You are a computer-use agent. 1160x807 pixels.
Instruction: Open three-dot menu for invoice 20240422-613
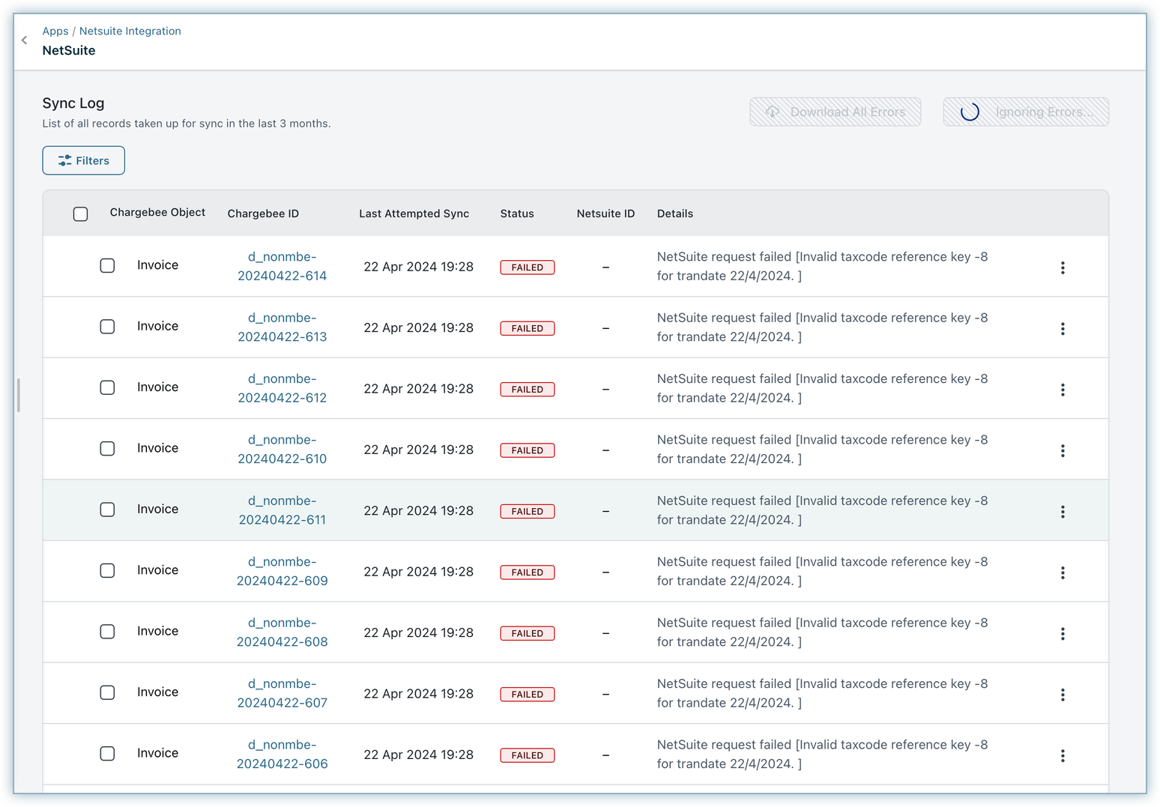coord(1062,329)
